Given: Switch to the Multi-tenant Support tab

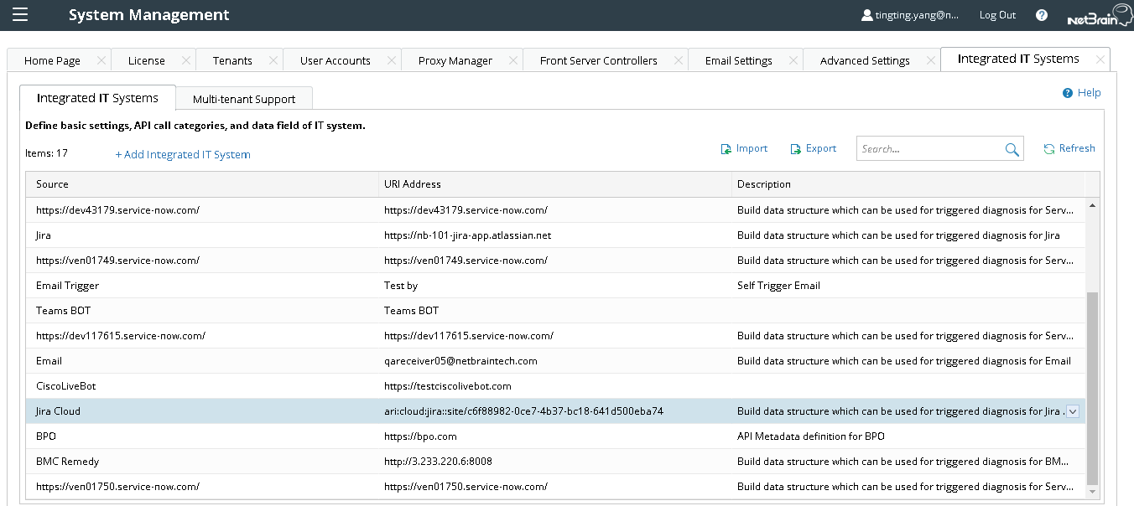Looking at the screenshot, I should [x=243, y=98].
